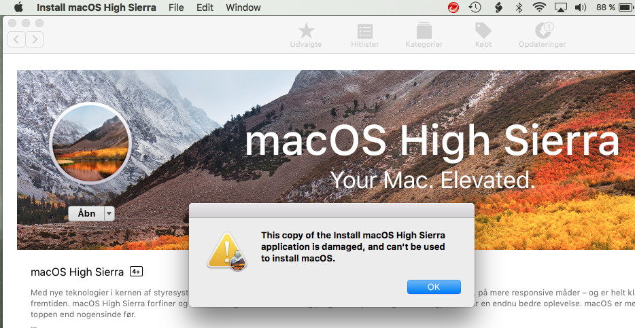Switch to the Købt tab
Screen dimensions: 635x328
click(483, 35)
